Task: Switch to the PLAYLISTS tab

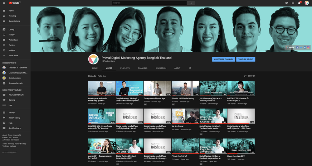Action: [125, 68]
